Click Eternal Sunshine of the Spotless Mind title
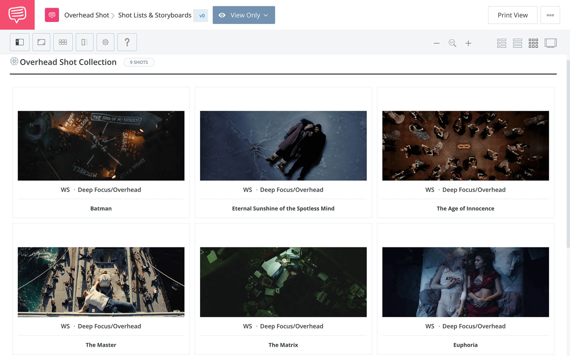570x356 pixels. (283, 208)
